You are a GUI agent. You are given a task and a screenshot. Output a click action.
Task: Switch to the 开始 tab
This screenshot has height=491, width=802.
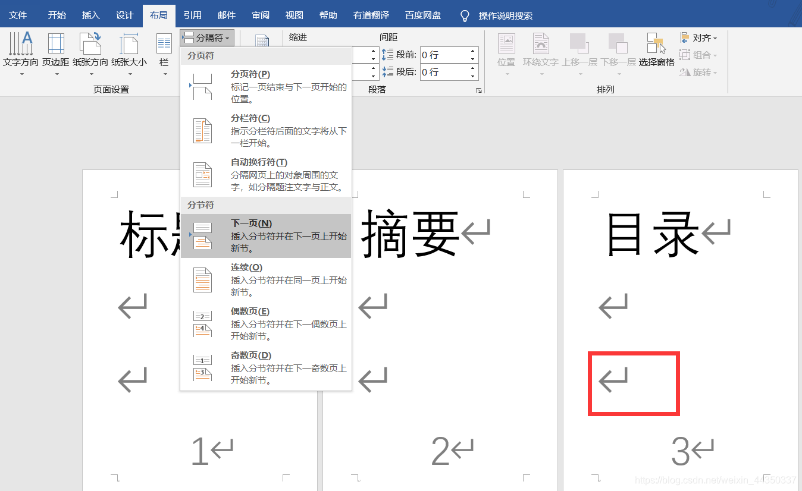[x=57, y=15]
